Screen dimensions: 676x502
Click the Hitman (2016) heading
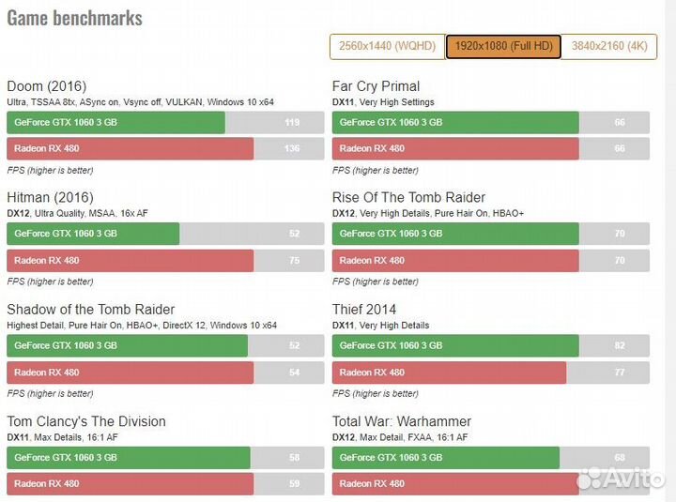point(50,197)
